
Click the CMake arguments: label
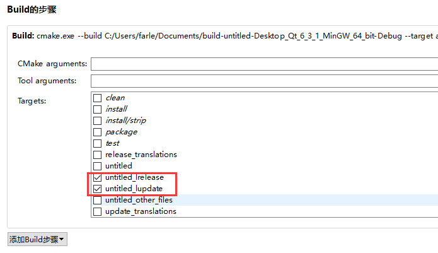52,64
